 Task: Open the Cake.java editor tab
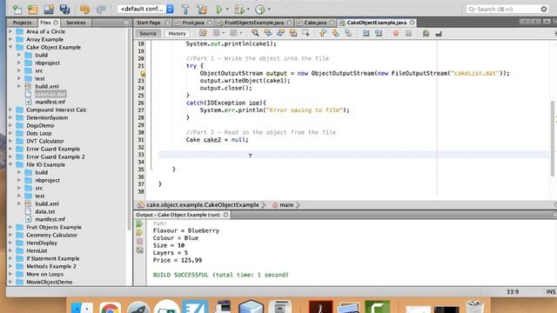(x=315, y=23)
